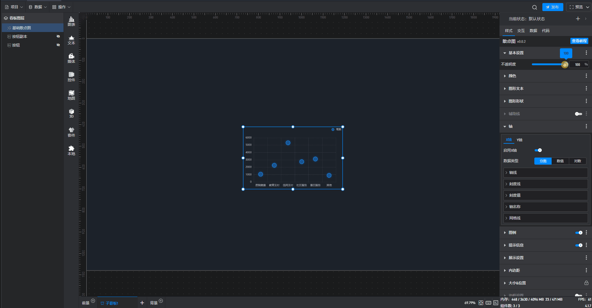The height and width of the screenshot is (308, 592).
Task: Click the 查看教程 tutorial button
Action: click(579, 41)
